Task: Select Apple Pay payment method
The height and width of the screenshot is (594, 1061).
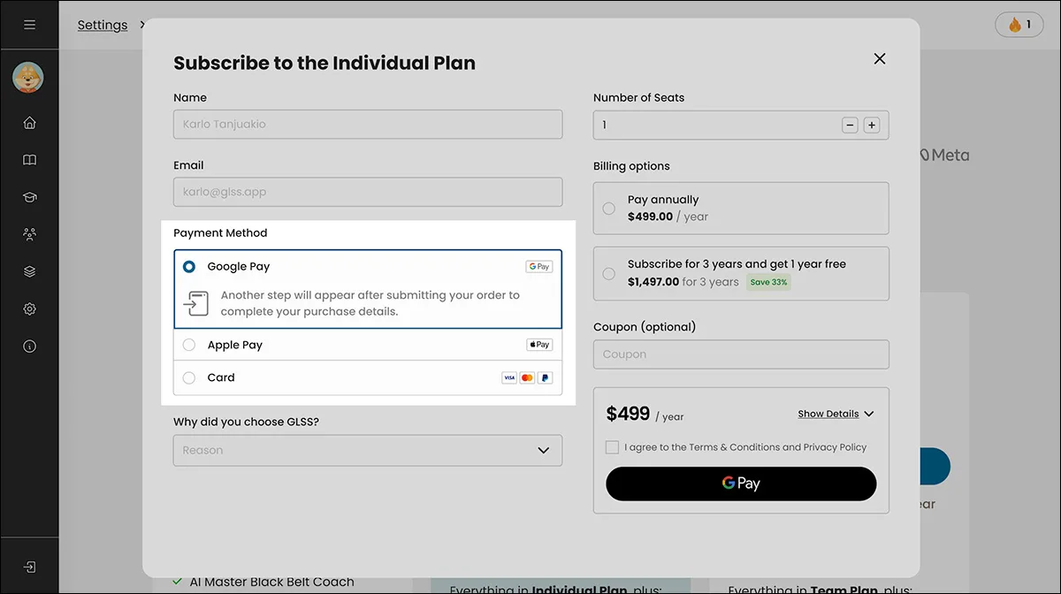Action: pos(368,345)
